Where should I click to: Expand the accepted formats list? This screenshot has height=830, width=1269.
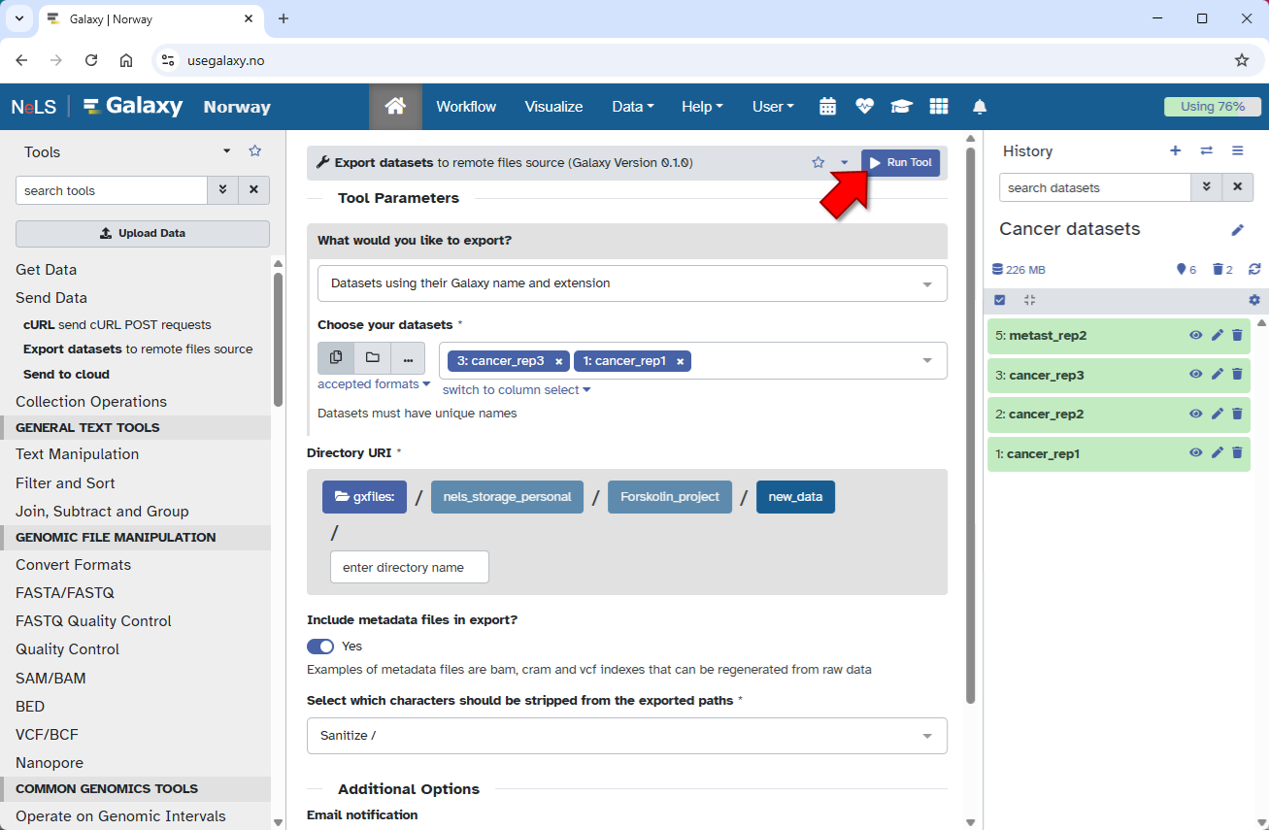[374, 384]
